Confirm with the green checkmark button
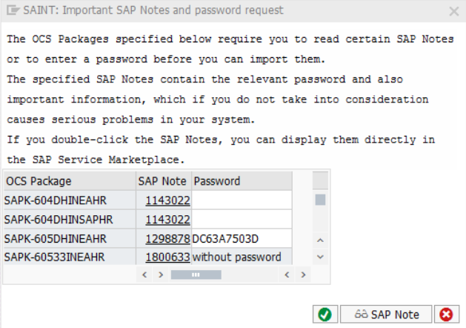466x328 pixels. [x=324, y=315]
